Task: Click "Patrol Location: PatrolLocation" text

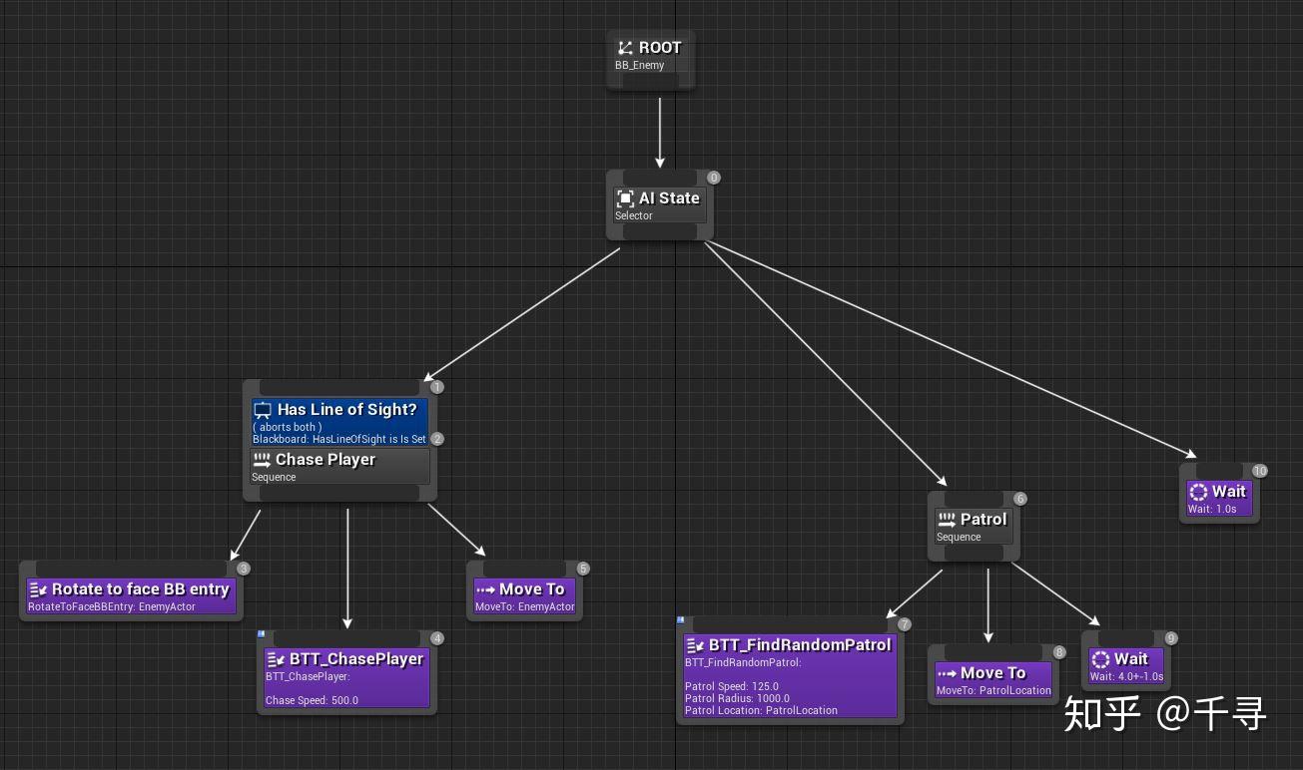Action: pos(761,711)
